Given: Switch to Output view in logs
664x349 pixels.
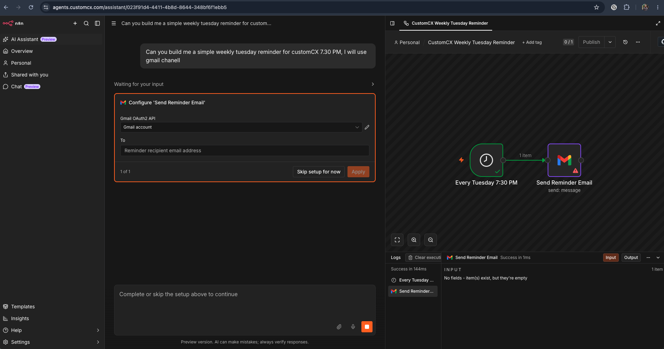Looking at the screenshot, I should tap(631, 258).
